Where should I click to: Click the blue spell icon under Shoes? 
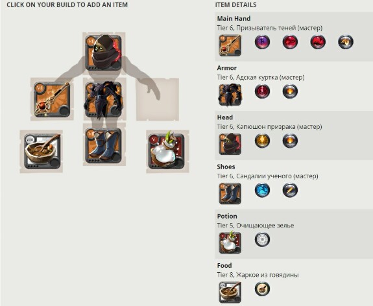[x=262, y=190]
